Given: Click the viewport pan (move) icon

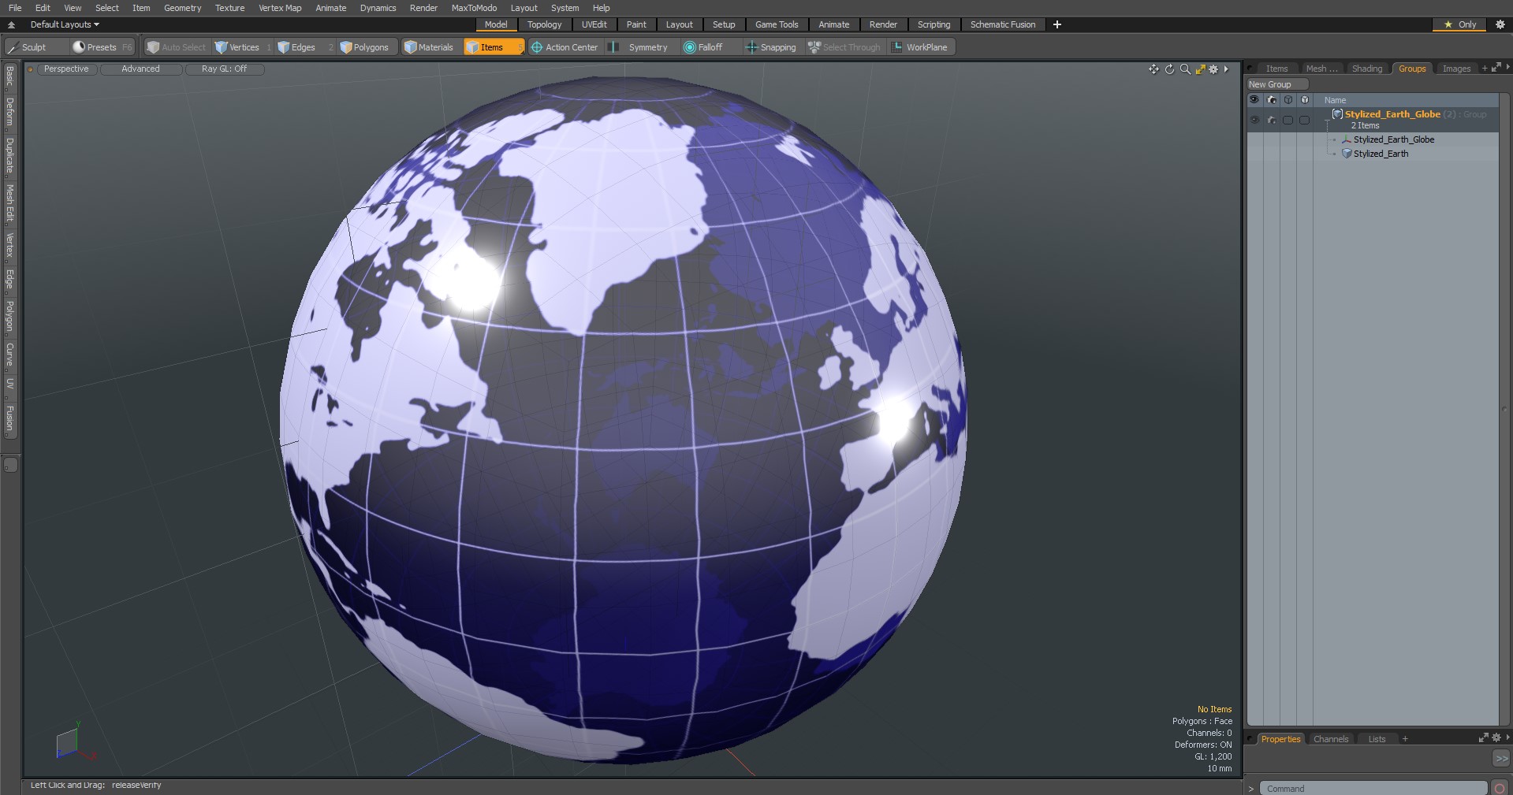Looking at the screenshot, I should [1153, 69].
